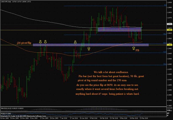Click the 1.0095 price scale value
The height and width of the screenshot is (120, 173).
point(170,85)
